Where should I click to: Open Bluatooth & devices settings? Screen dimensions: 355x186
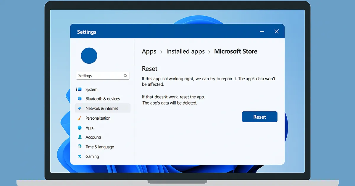[103, 99]
